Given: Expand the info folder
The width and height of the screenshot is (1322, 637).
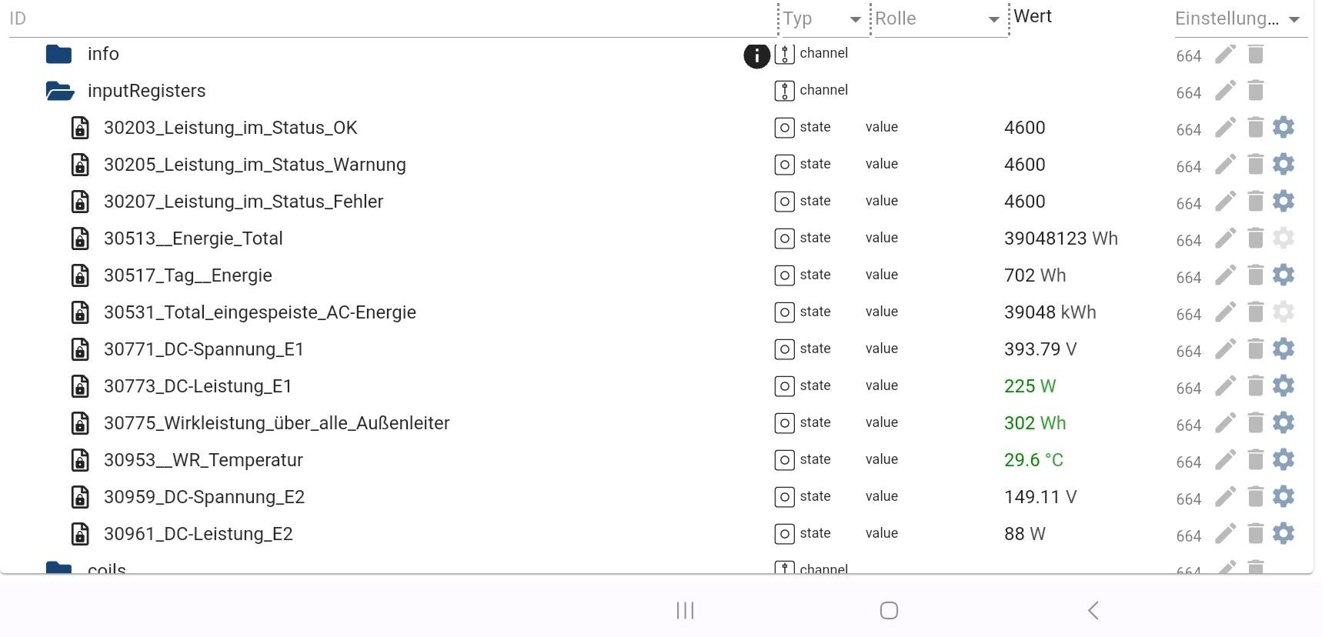Looking at the screenshot, I should [x=58, y=54].
